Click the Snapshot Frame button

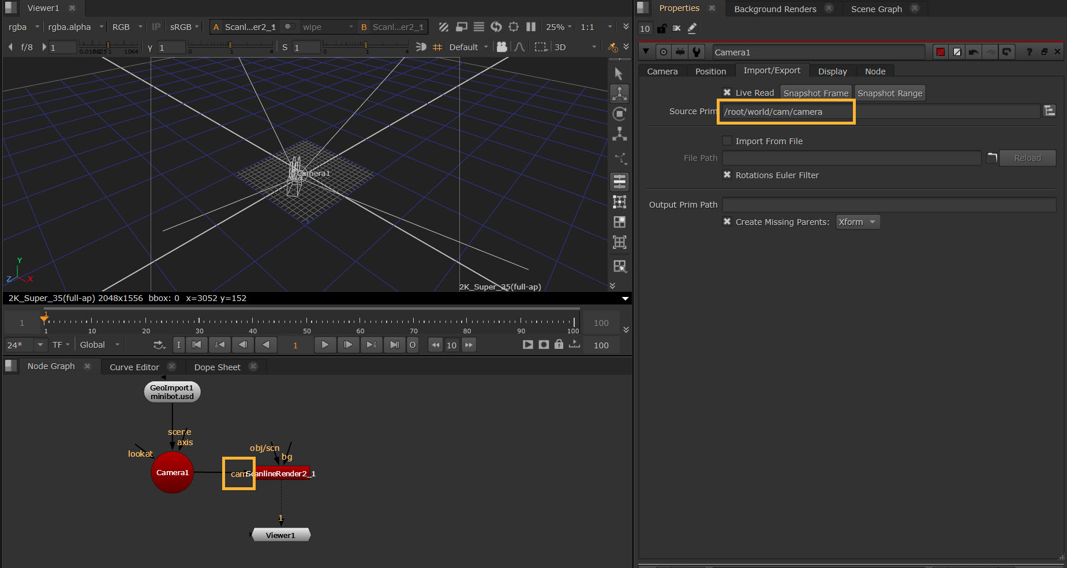pyautogui.click(x=815, y=93)
